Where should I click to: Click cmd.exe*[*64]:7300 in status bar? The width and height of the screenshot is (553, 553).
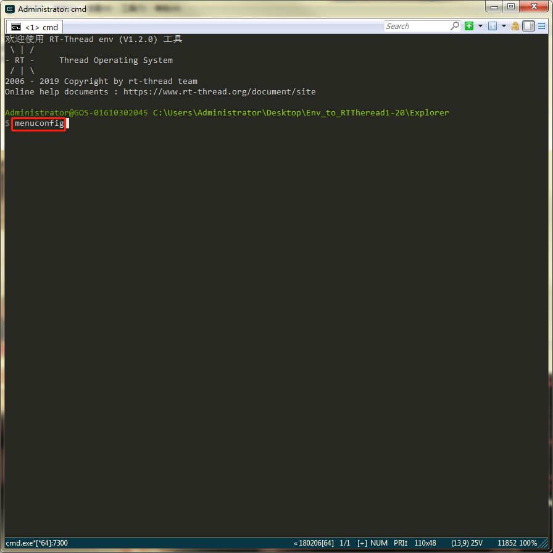tap(36, 543)
